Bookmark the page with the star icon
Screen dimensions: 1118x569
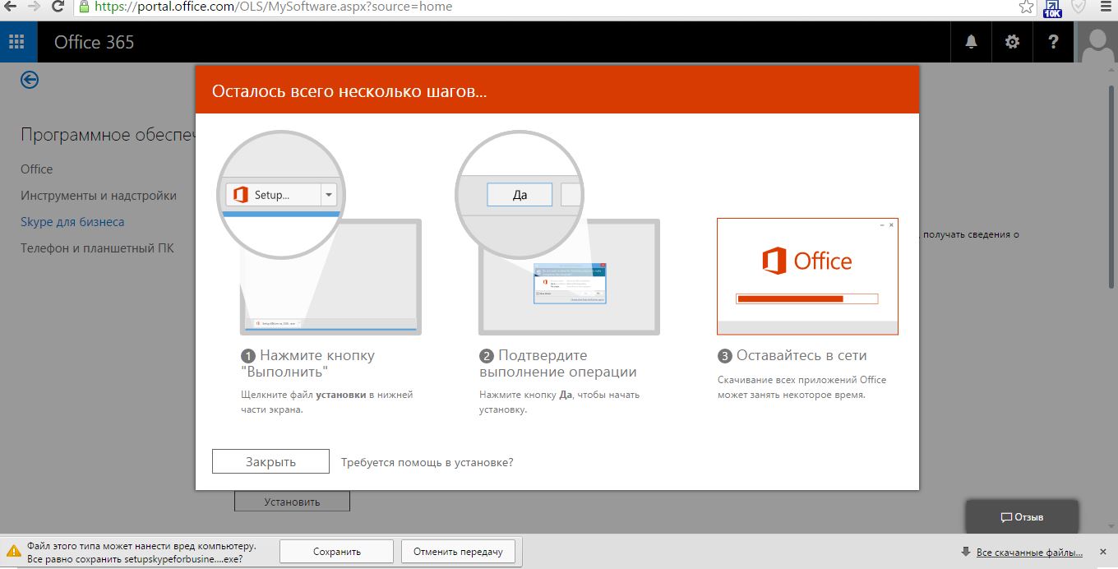1026,7
